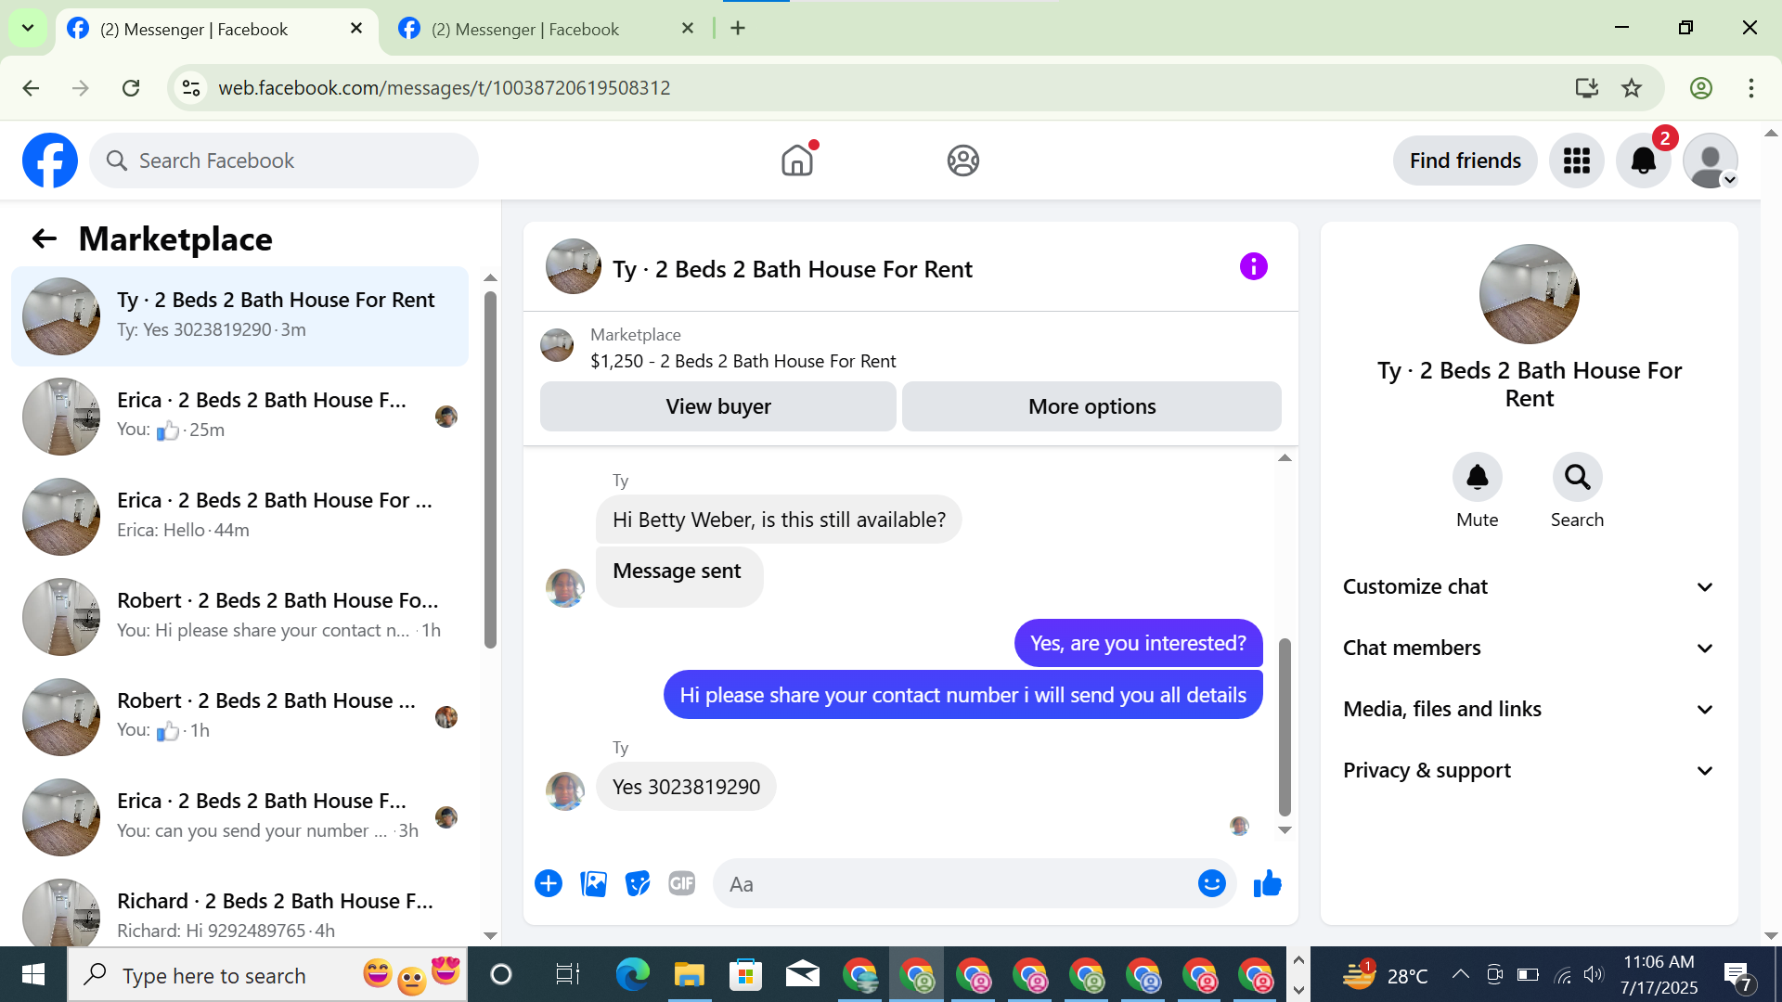Expand Privacy & support section

click(x=1529, y=771)
